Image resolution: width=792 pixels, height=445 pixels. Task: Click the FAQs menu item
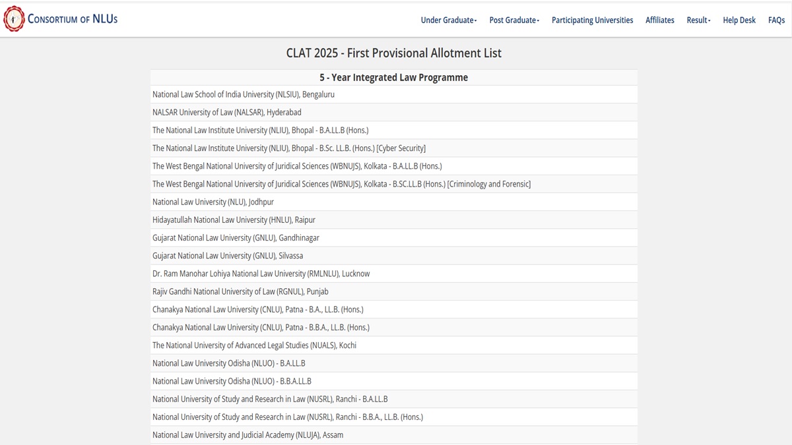click(x=776, y=20)
